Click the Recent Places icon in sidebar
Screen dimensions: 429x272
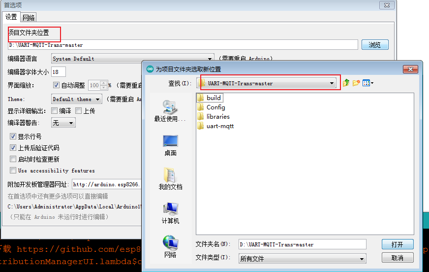coord(170,110)
